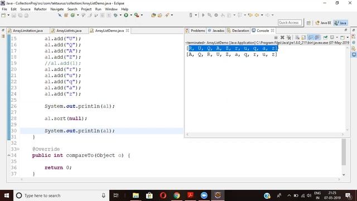Viewport: 357px width, 201px height.
Task: Open the Window menu
Action: click(x=111, y=9)
